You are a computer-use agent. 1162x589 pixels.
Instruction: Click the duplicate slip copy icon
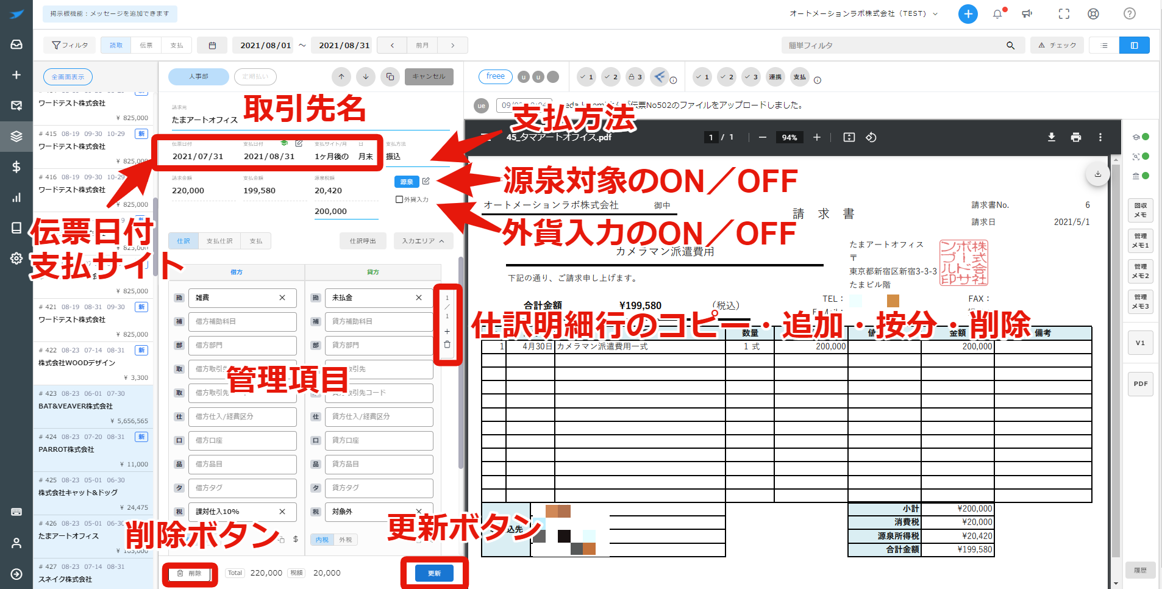pos(390,77)
